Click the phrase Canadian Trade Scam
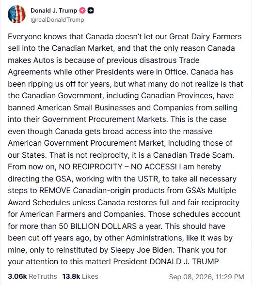 [193, 155]
